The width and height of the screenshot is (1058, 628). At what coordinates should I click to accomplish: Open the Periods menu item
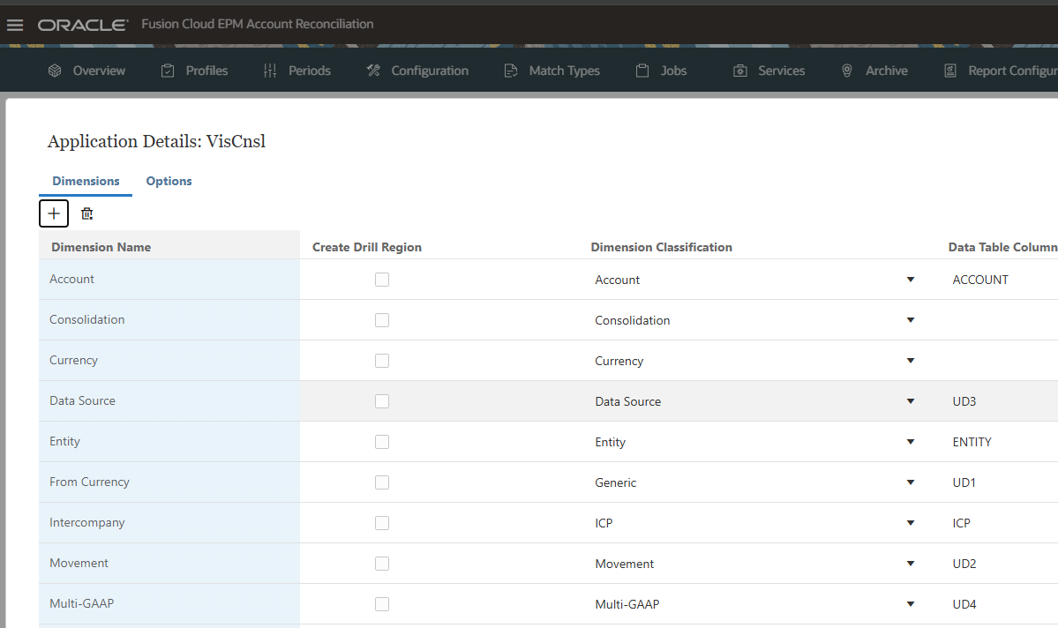tap(310, 71)
